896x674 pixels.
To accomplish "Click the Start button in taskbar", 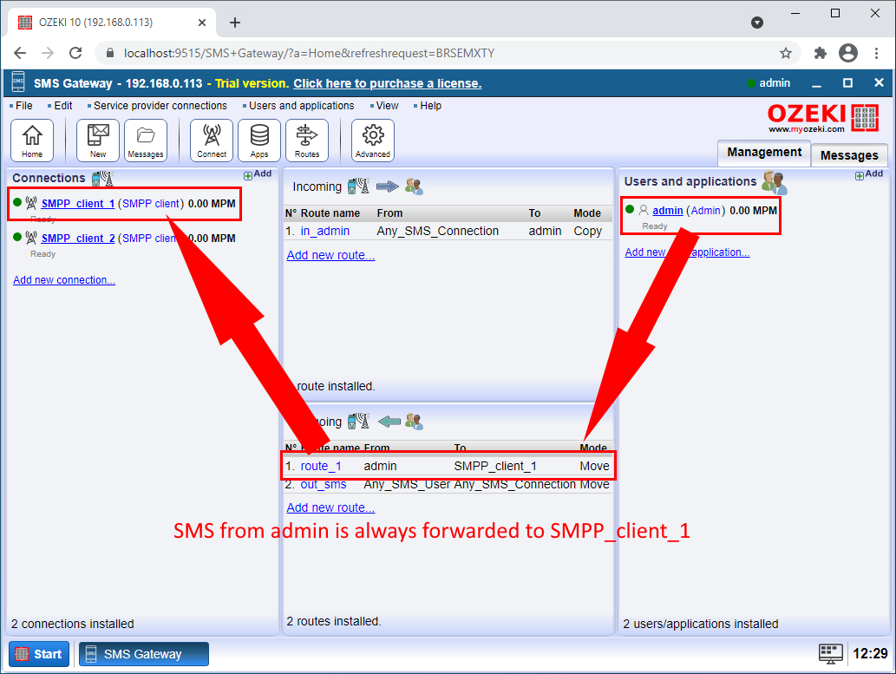I will [39, 654].
